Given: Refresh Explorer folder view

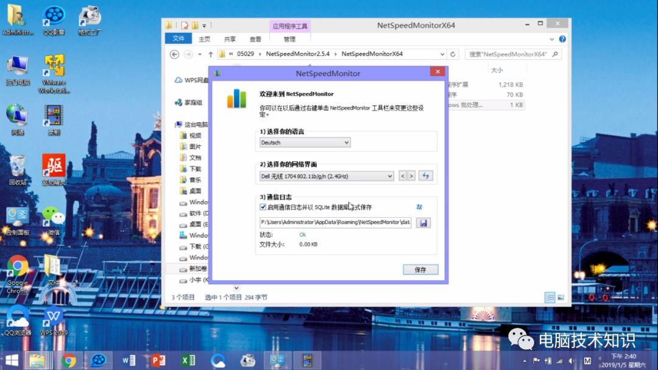Looking at the screenshot, I should tap(453, 54).
